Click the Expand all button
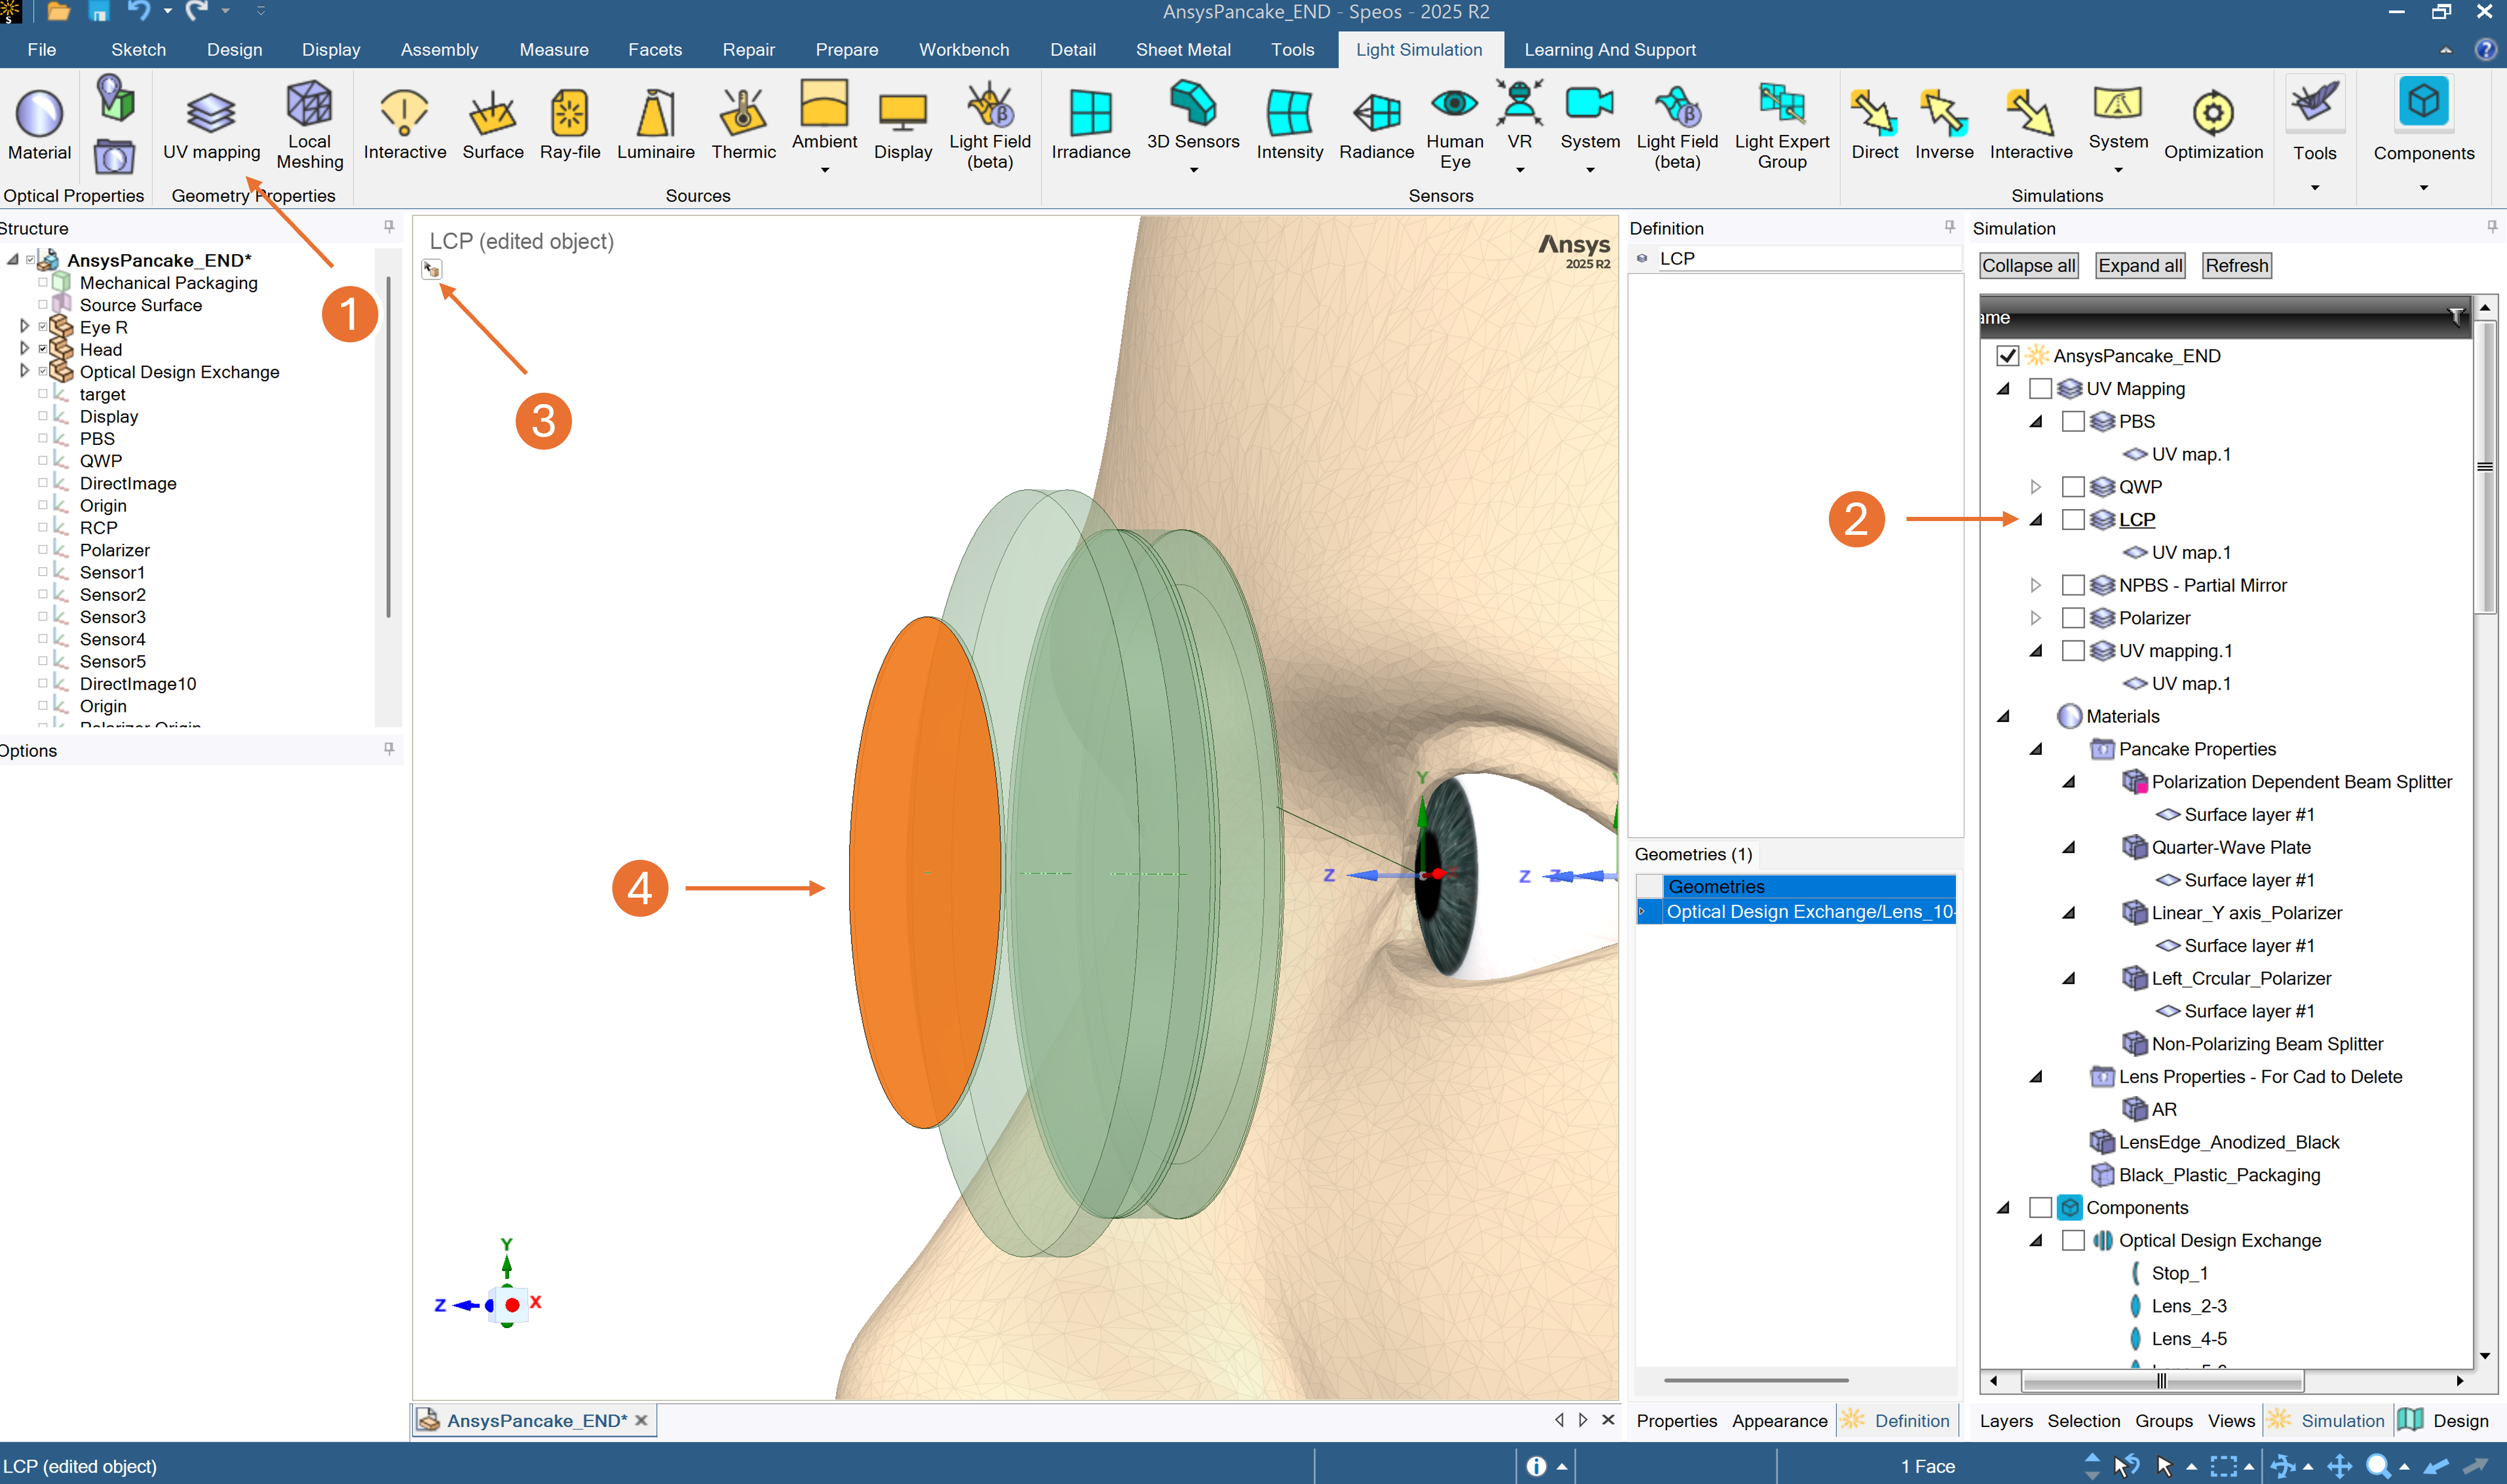Screen dimensions: 2507x1484 tap(2139, 266)
